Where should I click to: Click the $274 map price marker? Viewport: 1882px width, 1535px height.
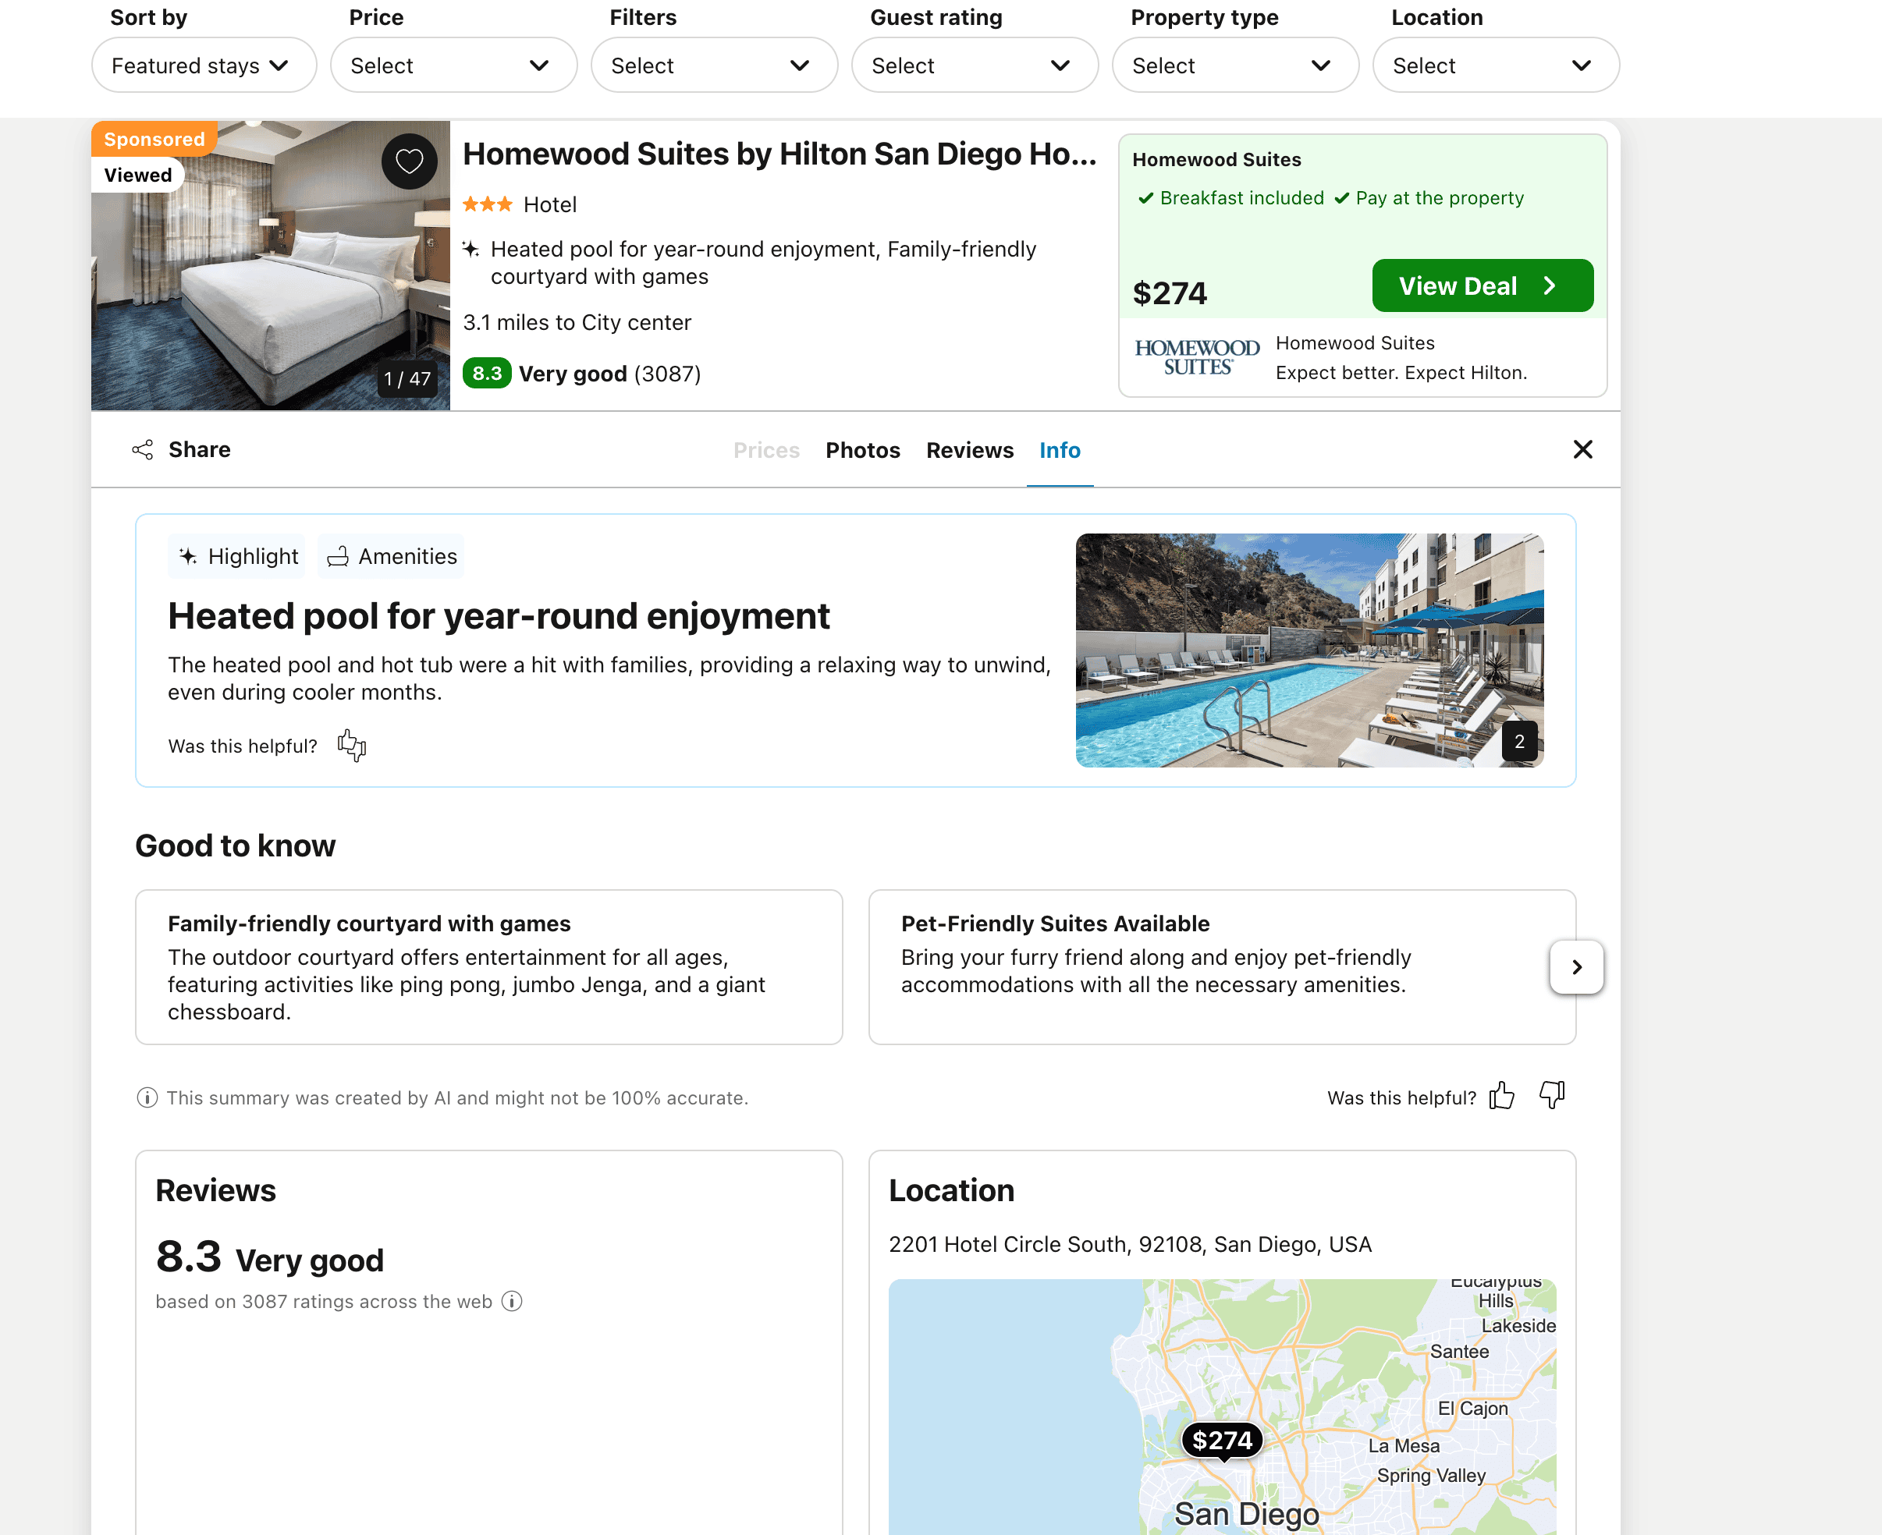click(x=1221, y=1441)
